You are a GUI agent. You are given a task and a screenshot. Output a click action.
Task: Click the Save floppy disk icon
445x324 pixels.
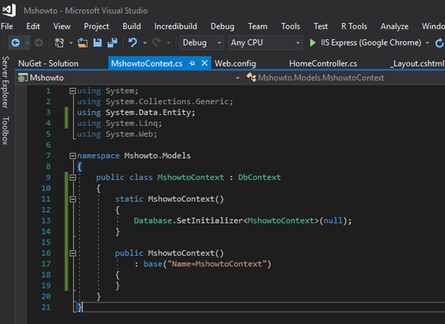point(98,43)
